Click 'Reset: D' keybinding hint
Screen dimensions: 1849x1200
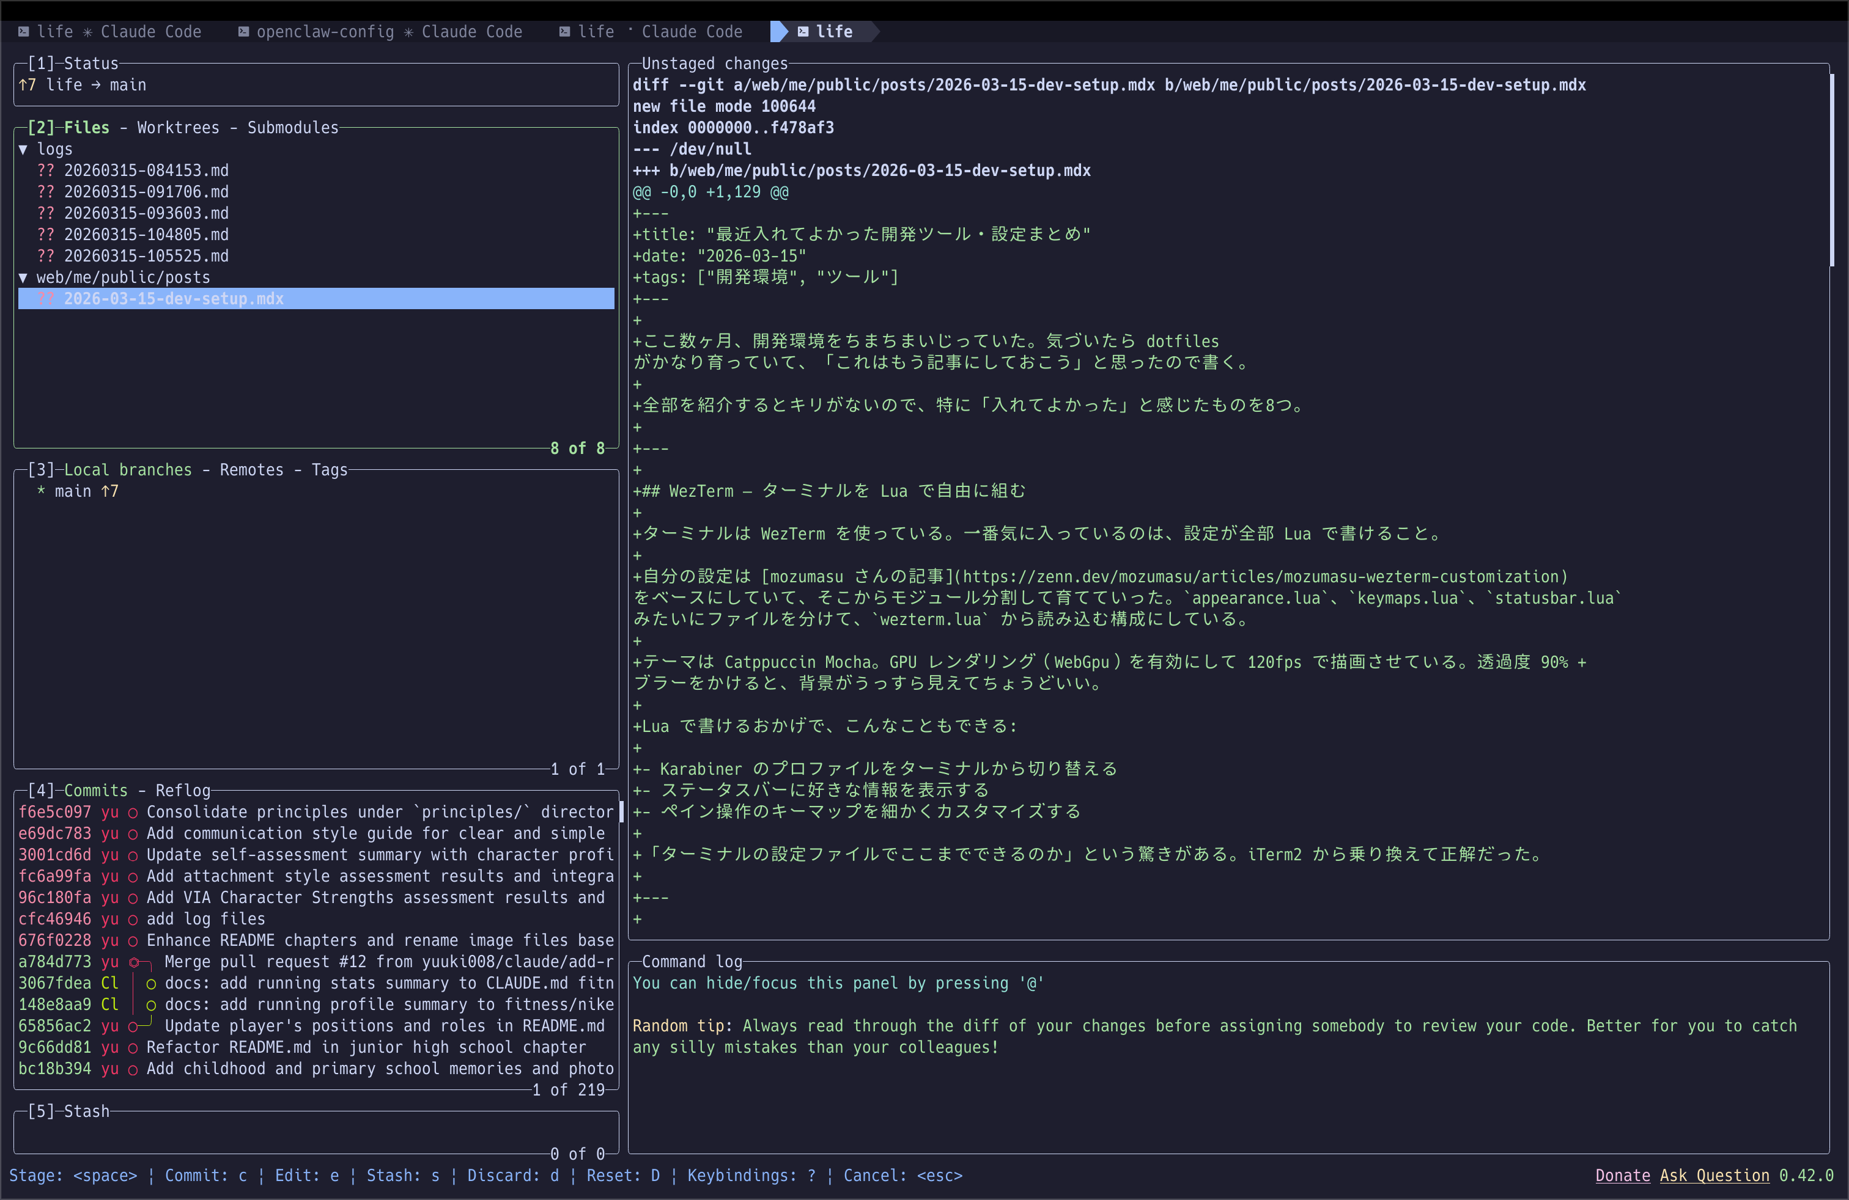(x=623, y=1175)
